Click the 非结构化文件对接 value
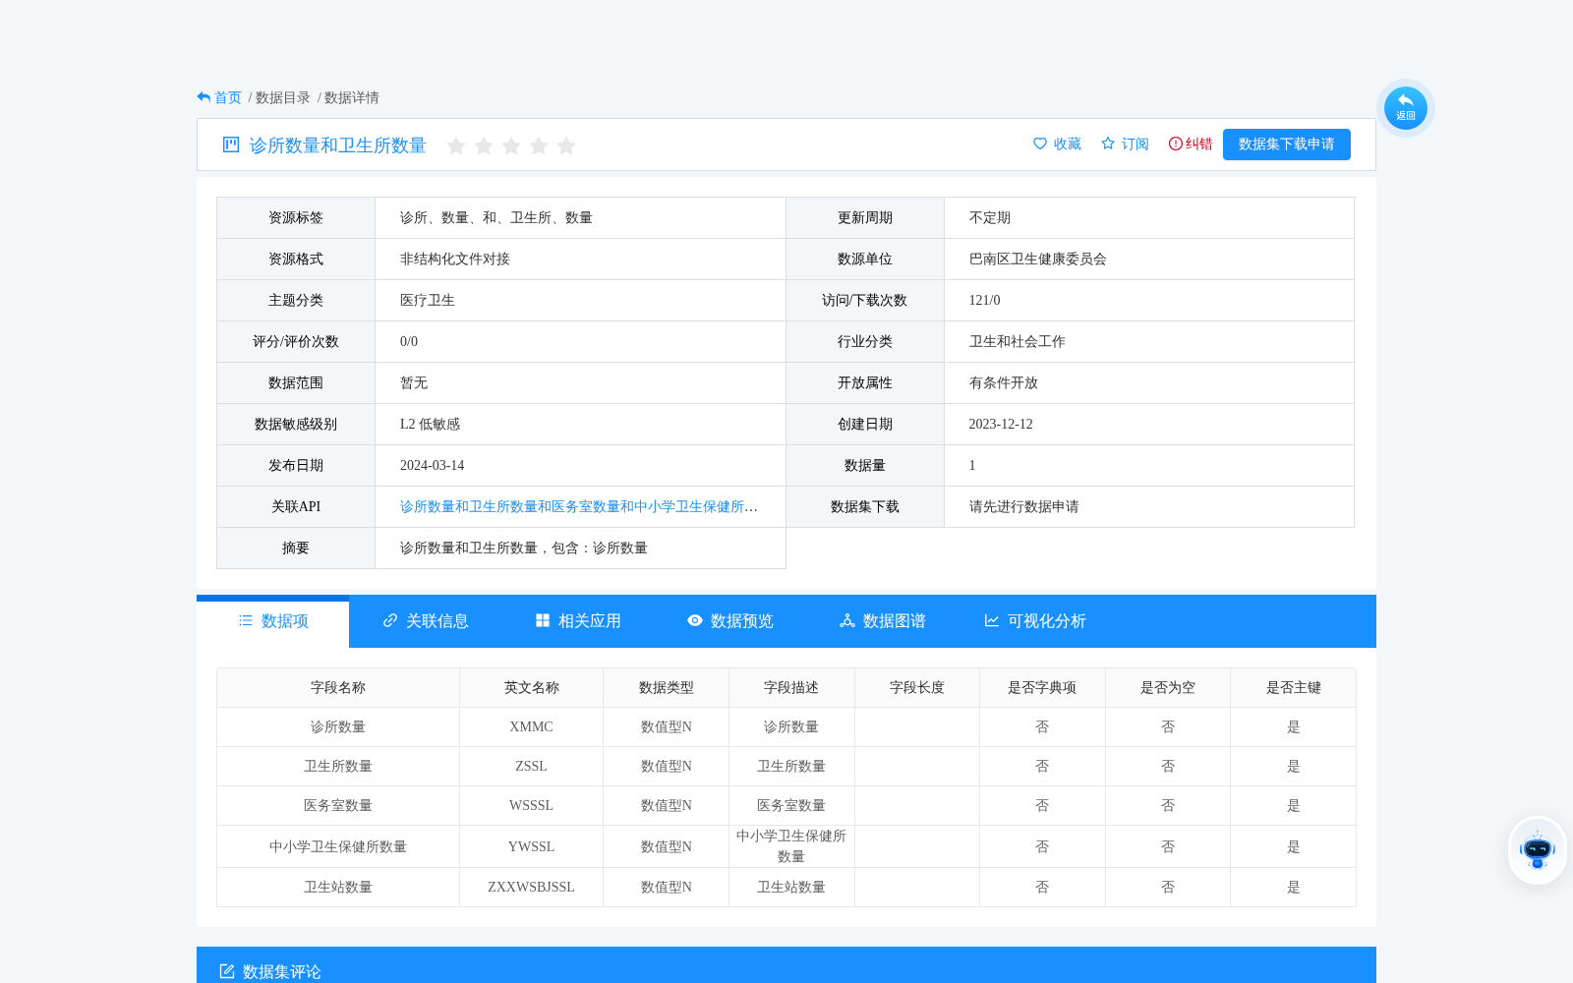 click(x=455, y=259)
